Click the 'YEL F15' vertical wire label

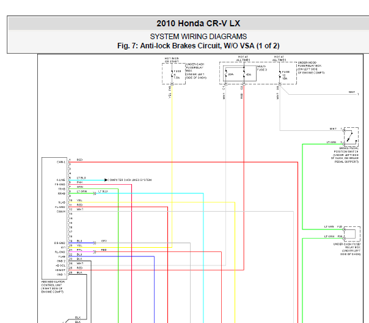pyautogui.click(x=170, y=92)
